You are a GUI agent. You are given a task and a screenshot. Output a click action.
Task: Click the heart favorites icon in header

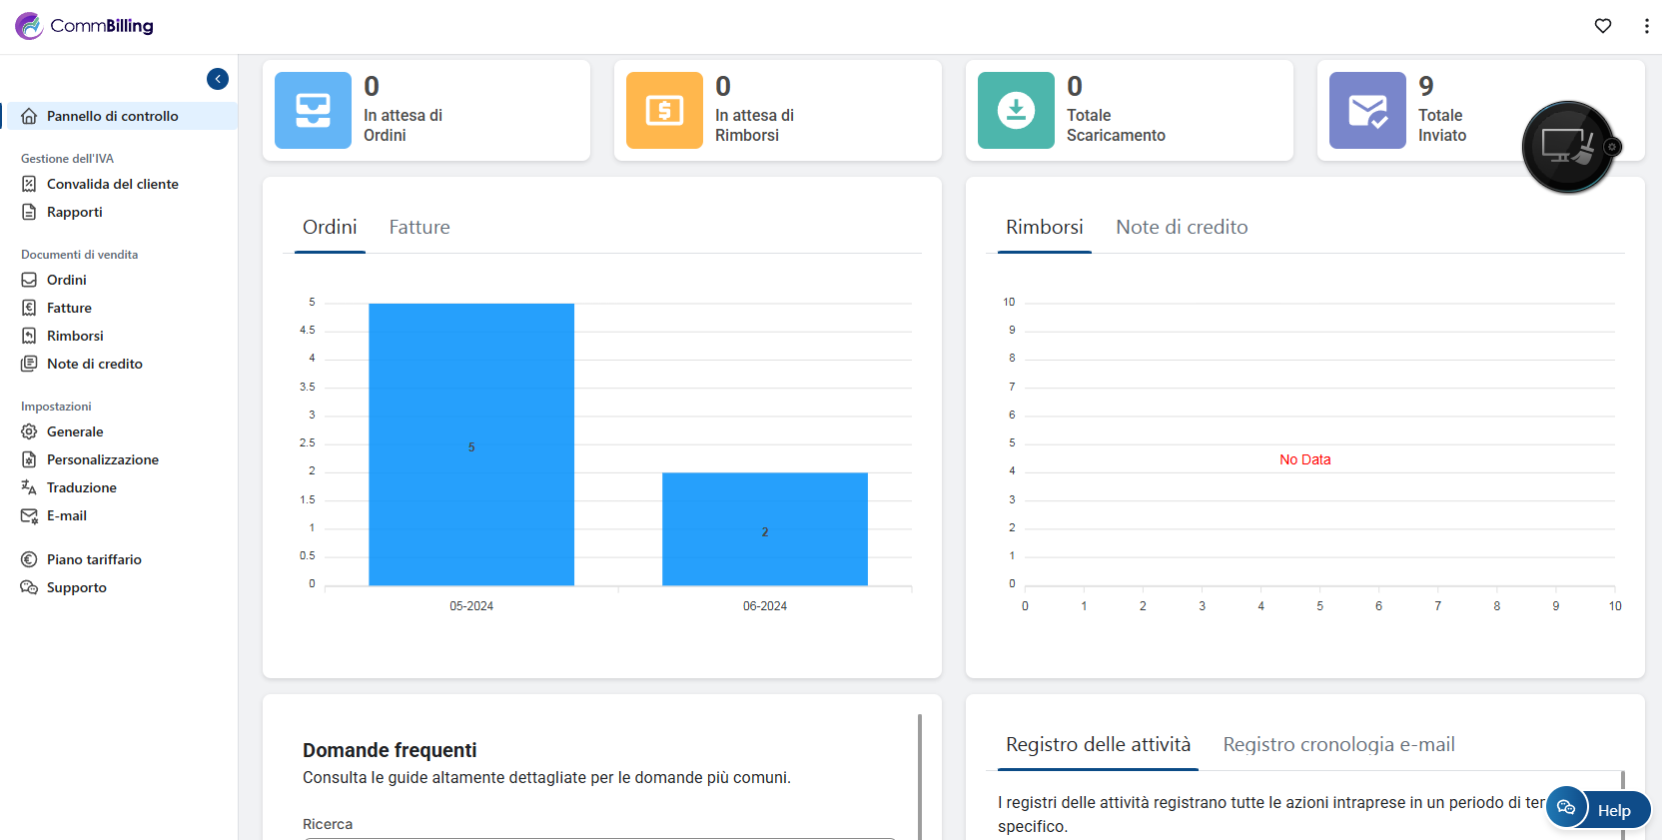[x=1603, y=26]
